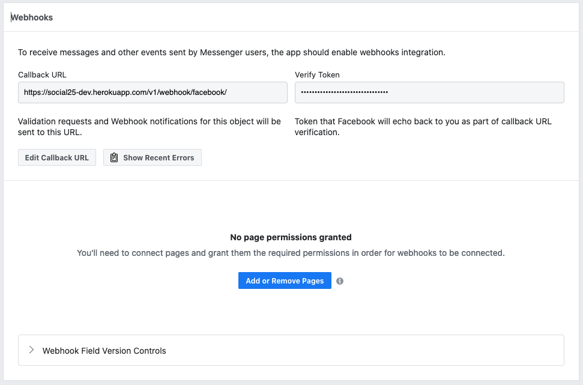Click the clipboard icon in Show Recent Errors
Viewport: 583px width, 385px height.
coord(114,158)
